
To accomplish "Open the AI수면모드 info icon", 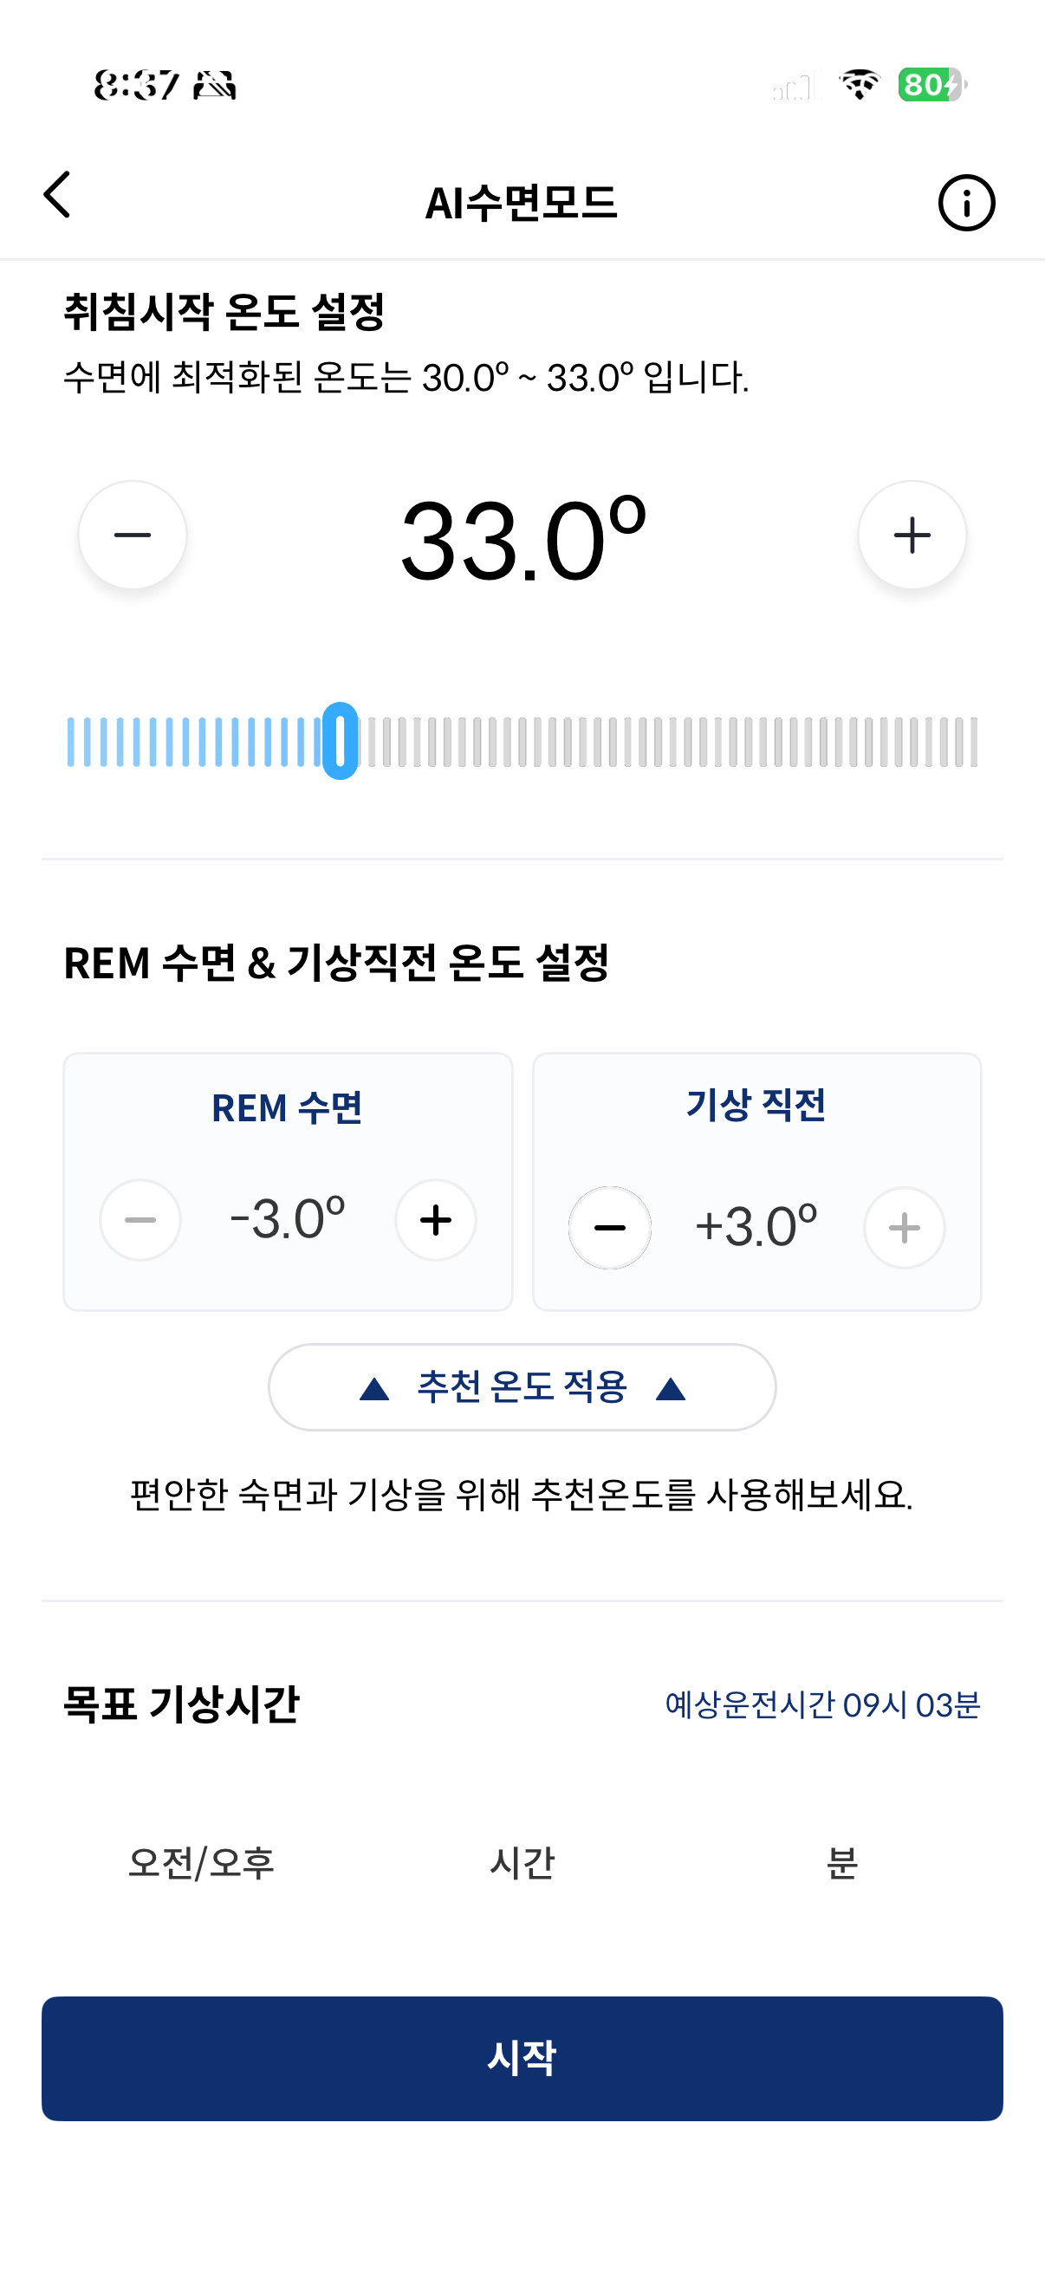I will [x=965, y=202].
